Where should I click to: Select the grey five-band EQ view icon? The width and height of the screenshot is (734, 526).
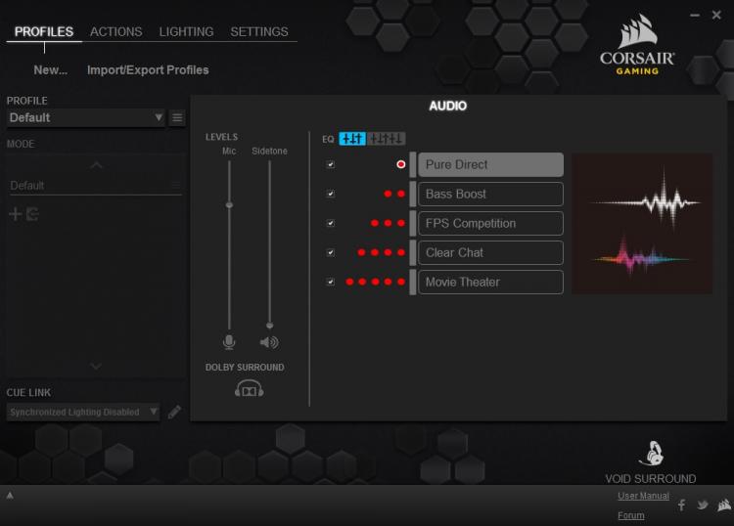(x=387, y=139)
